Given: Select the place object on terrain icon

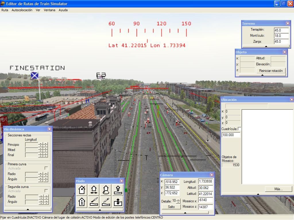Looking at the screenshot, I should [118, 190].
